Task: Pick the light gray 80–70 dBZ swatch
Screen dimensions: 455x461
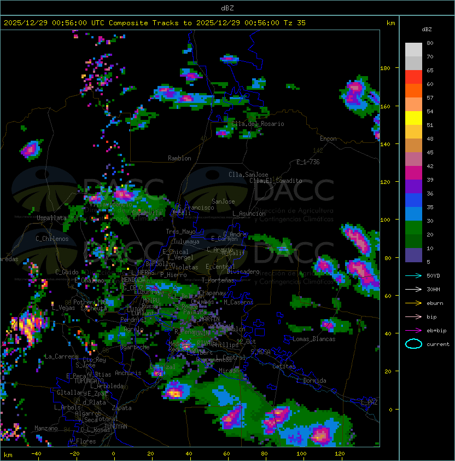Action: point(413,50)
